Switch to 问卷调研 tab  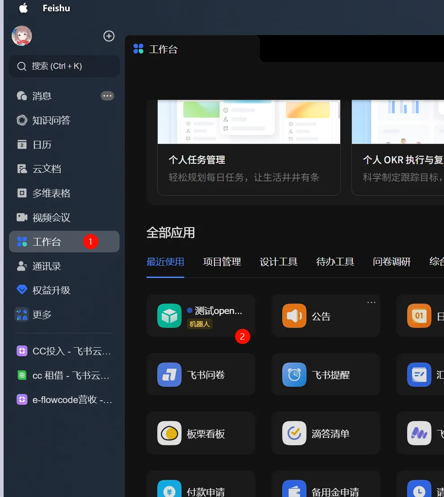[392, 262]
